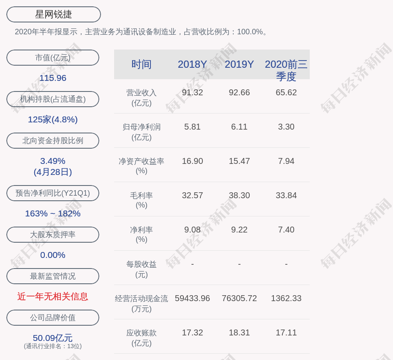The width and height of the screenshot is (393, 360).
Task: Click the 机构持股(占流通盘) capsule
Action: tap(52, 99)
